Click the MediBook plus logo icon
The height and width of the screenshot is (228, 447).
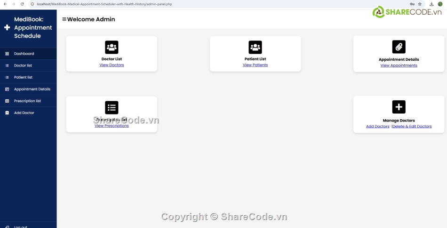pyautogui.click(x=7, y=28)
